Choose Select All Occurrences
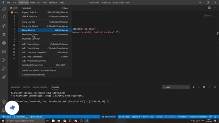219x123 pixels. pyautogui.click(x=45, y=65)
